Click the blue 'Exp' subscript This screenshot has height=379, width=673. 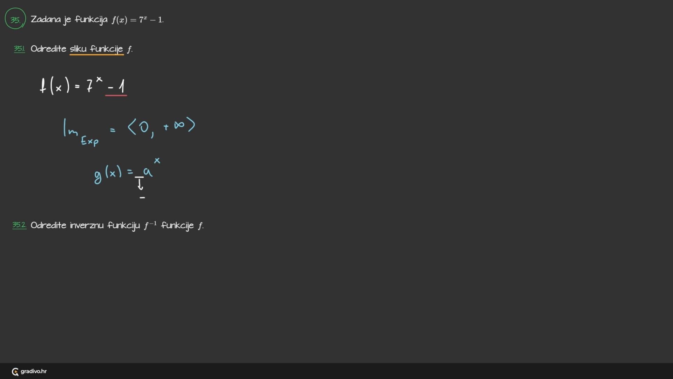(90, 141)
